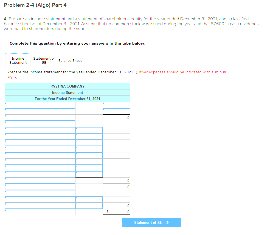Viewport: 270px width, 235px height.
Task: Switch to the Income Statement tab
Action: (18, 60)
